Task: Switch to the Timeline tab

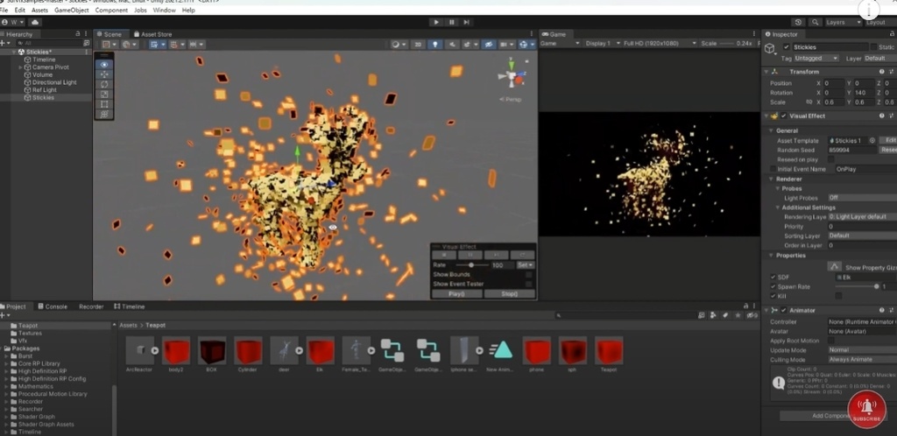Action: [x=130, y=306]
